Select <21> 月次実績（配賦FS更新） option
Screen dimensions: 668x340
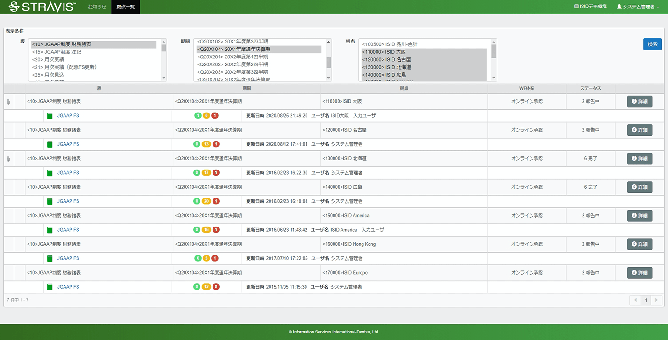pyautogui.click(x=94, y=67)
